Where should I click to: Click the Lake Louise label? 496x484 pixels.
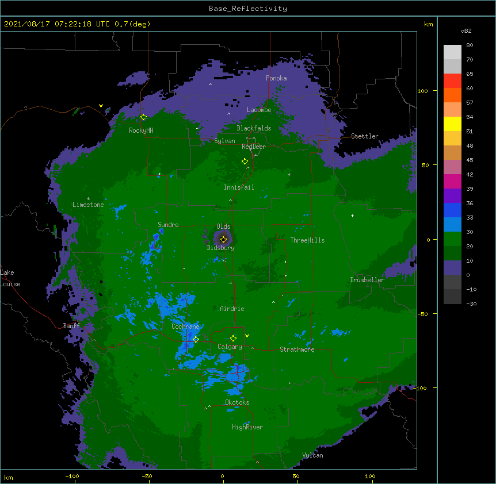point(10,278)
